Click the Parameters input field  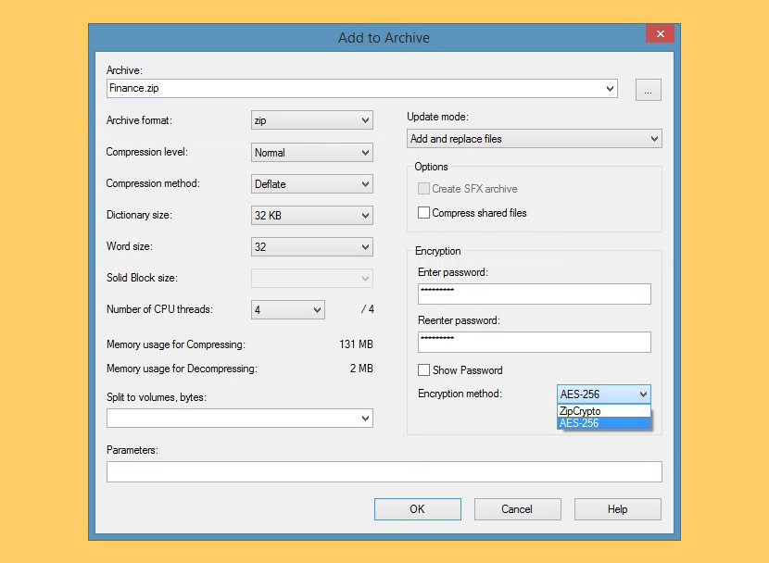pos(384,472)
